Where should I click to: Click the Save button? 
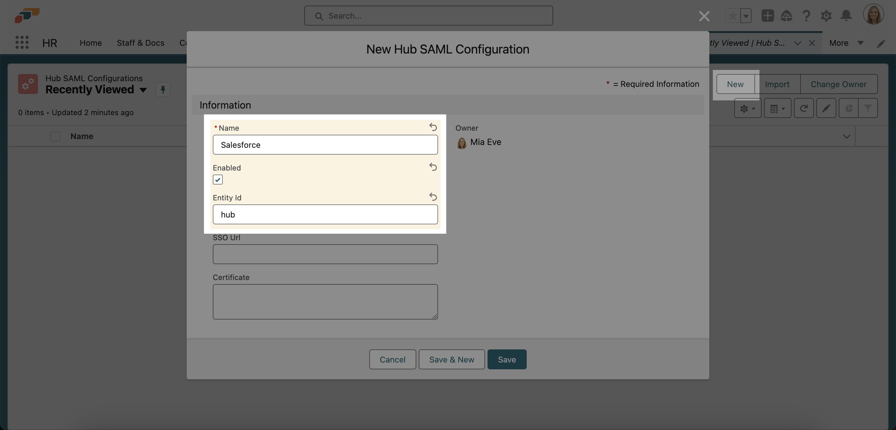click(x=506, y=359)
